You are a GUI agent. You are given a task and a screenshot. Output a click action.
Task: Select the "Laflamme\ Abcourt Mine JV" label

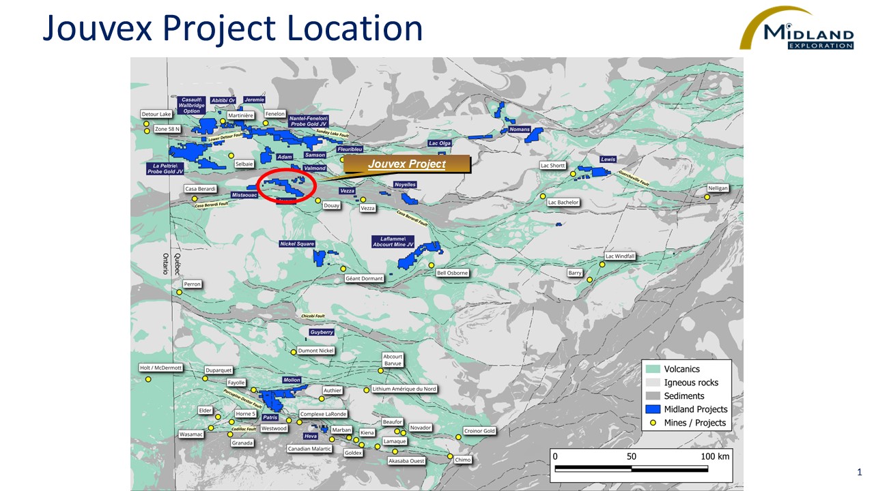[393, 241]
